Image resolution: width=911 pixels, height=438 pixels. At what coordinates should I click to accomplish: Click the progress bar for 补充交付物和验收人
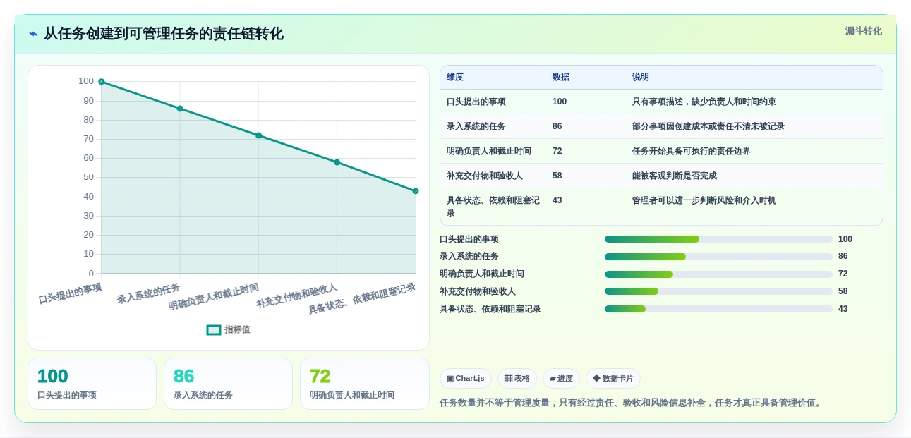[718, 291]
